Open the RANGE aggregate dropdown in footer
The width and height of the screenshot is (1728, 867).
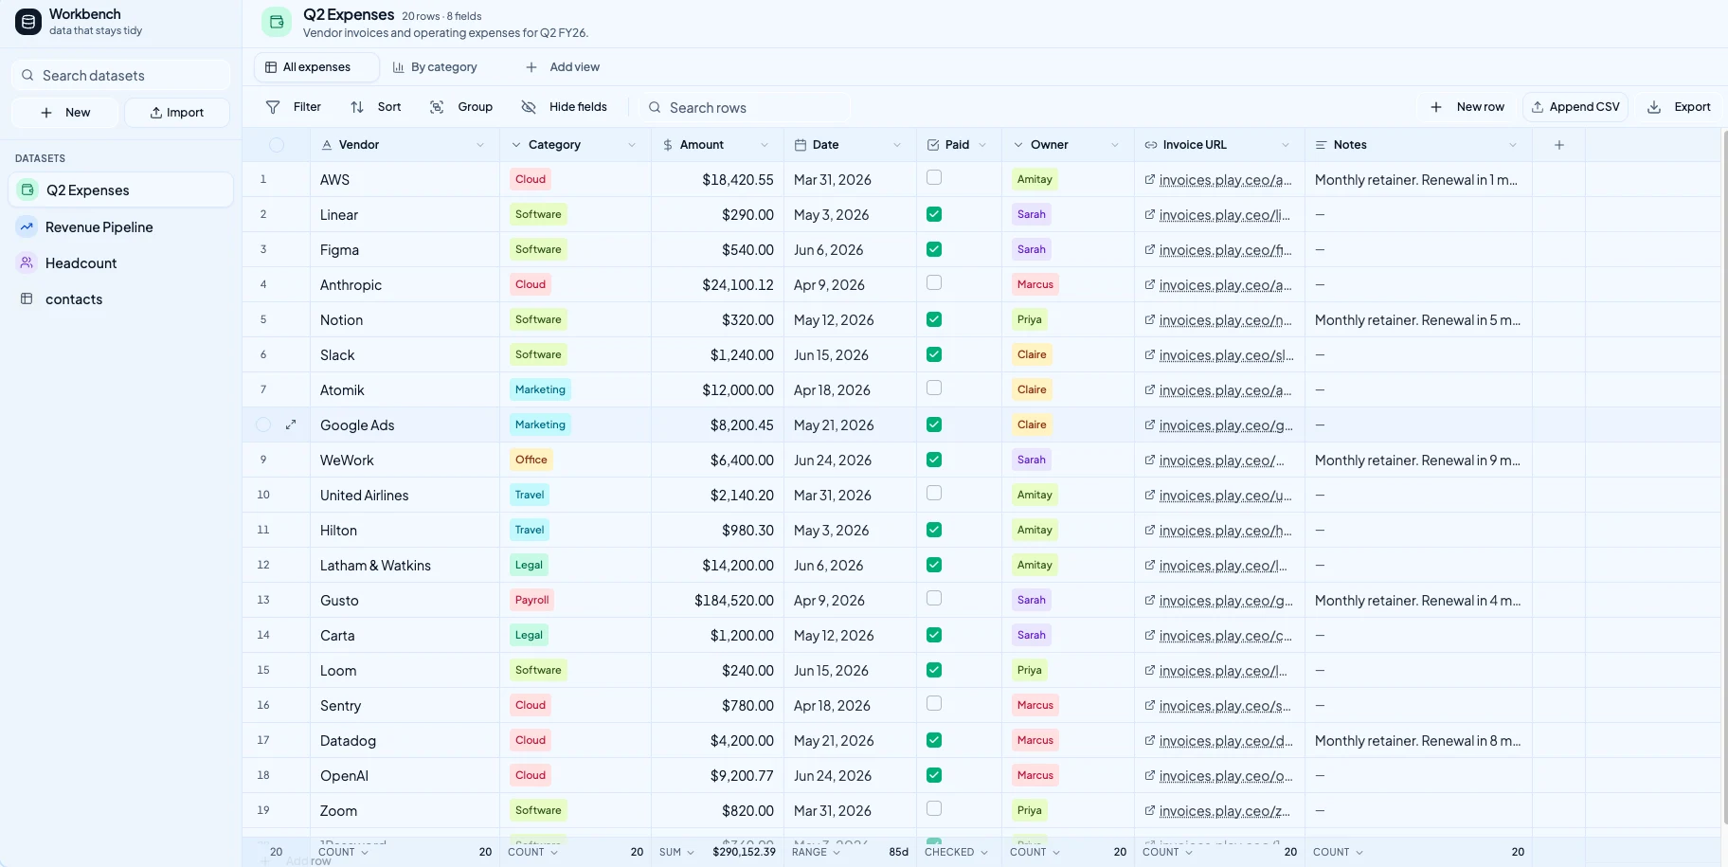click(816, 852)
